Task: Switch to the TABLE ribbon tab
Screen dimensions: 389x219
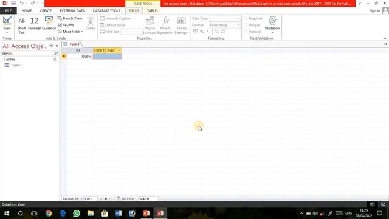Action: [152, 11]
